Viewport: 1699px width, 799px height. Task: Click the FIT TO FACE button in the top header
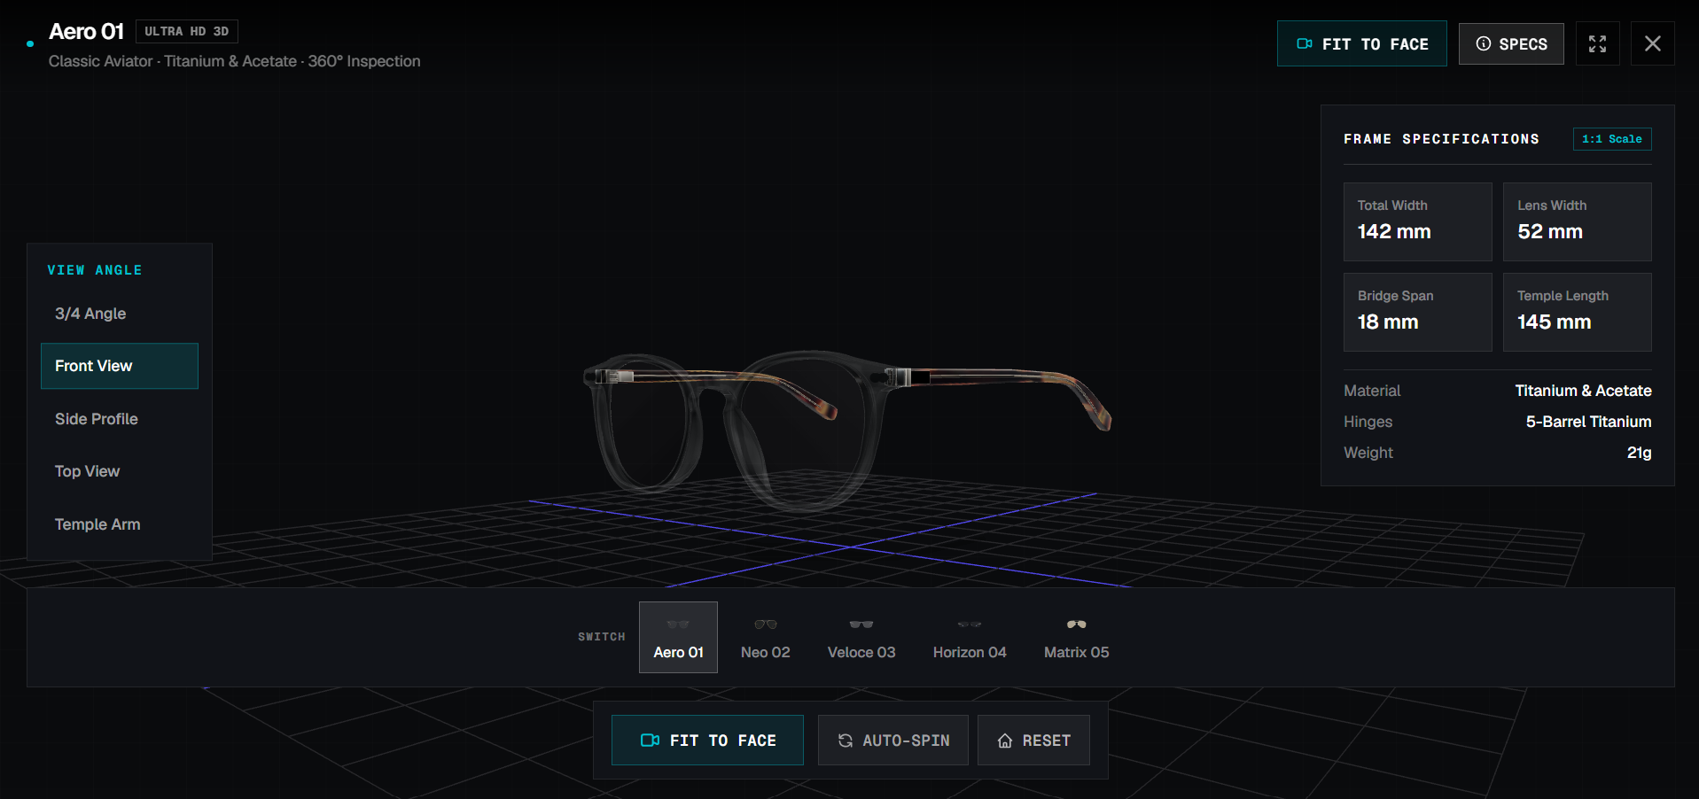(1361, 43)
